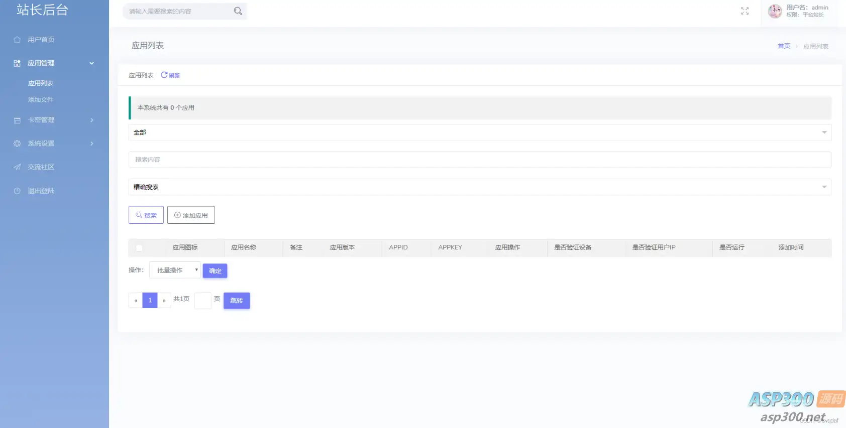Click the search magnifier icon in top bar

(238, 11)
